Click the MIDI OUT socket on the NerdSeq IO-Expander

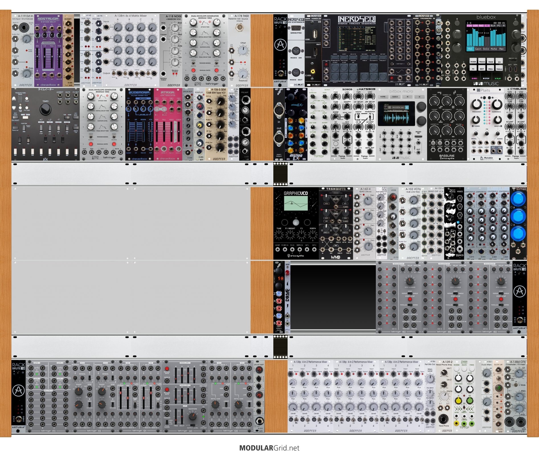click(296, 73)
